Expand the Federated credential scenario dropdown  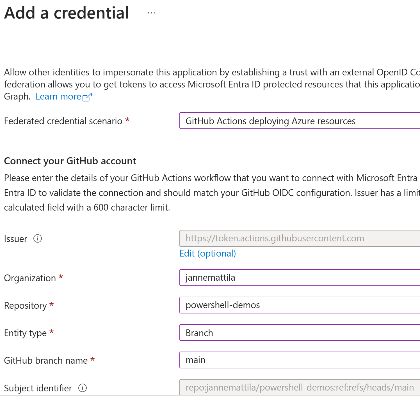(x=300, y=121)
